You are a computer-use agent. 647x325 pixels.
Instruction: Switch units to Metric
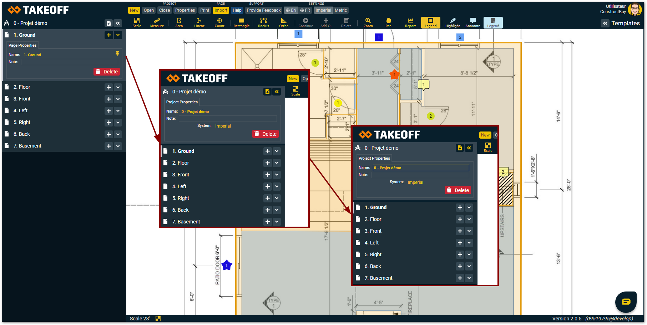[x=341, y=10]
